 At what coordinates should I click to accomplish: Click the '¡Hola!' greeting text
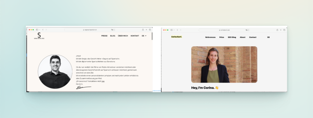[79, 56]
